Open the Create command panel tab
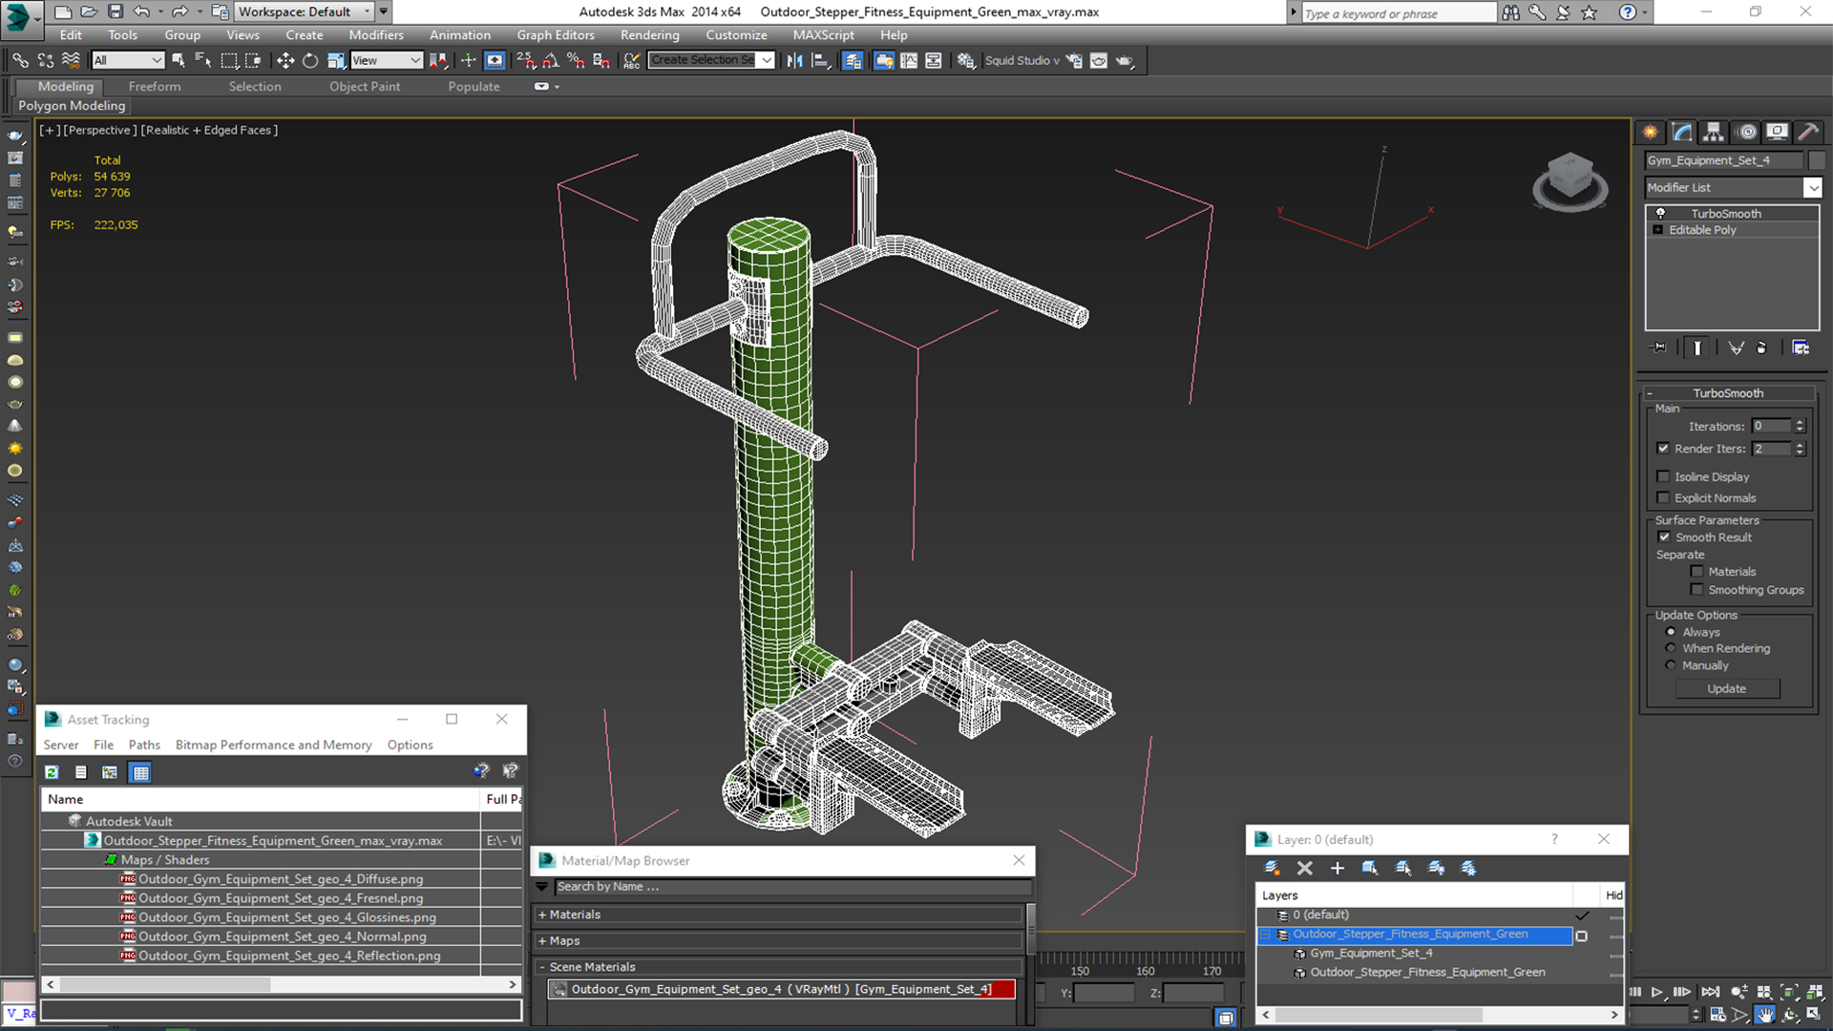Viewport: 1833px width, 1031px height. click(1650, 132)
